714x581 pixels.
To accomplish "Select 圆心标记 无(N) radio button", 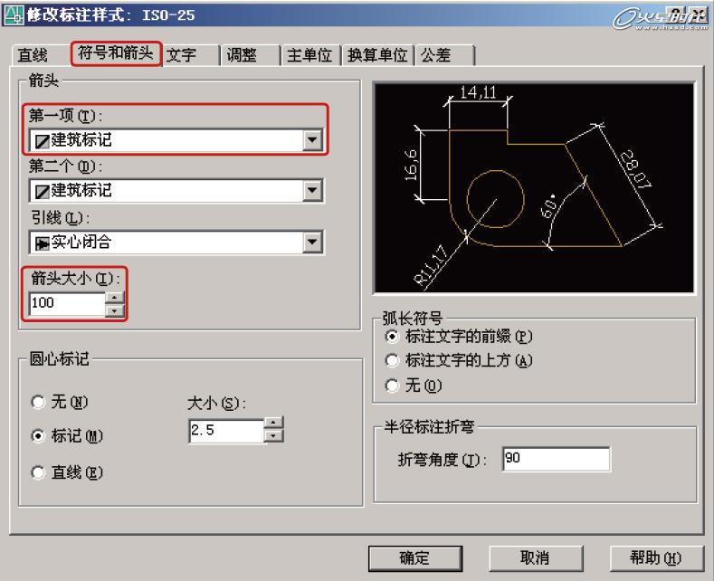I will (38, 402).
